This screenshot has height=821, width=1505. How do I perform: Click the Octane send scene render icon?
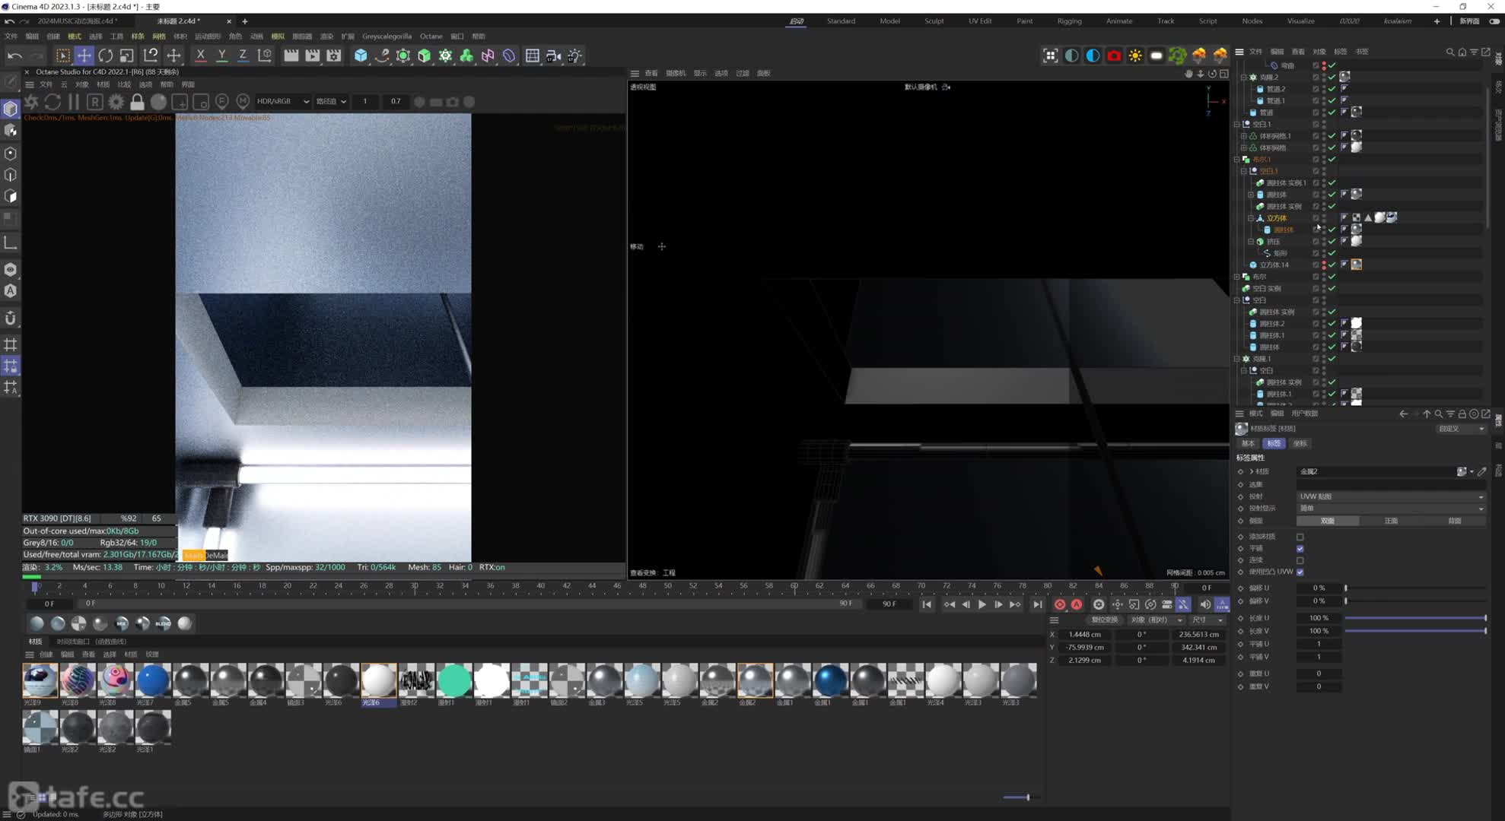point(31,102)
